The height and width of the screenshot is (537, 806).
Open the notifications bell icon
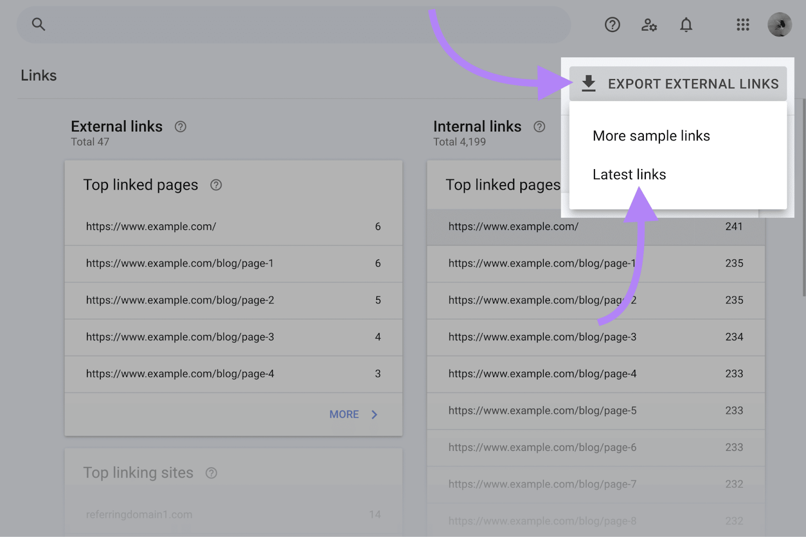(x=686, y=25)
